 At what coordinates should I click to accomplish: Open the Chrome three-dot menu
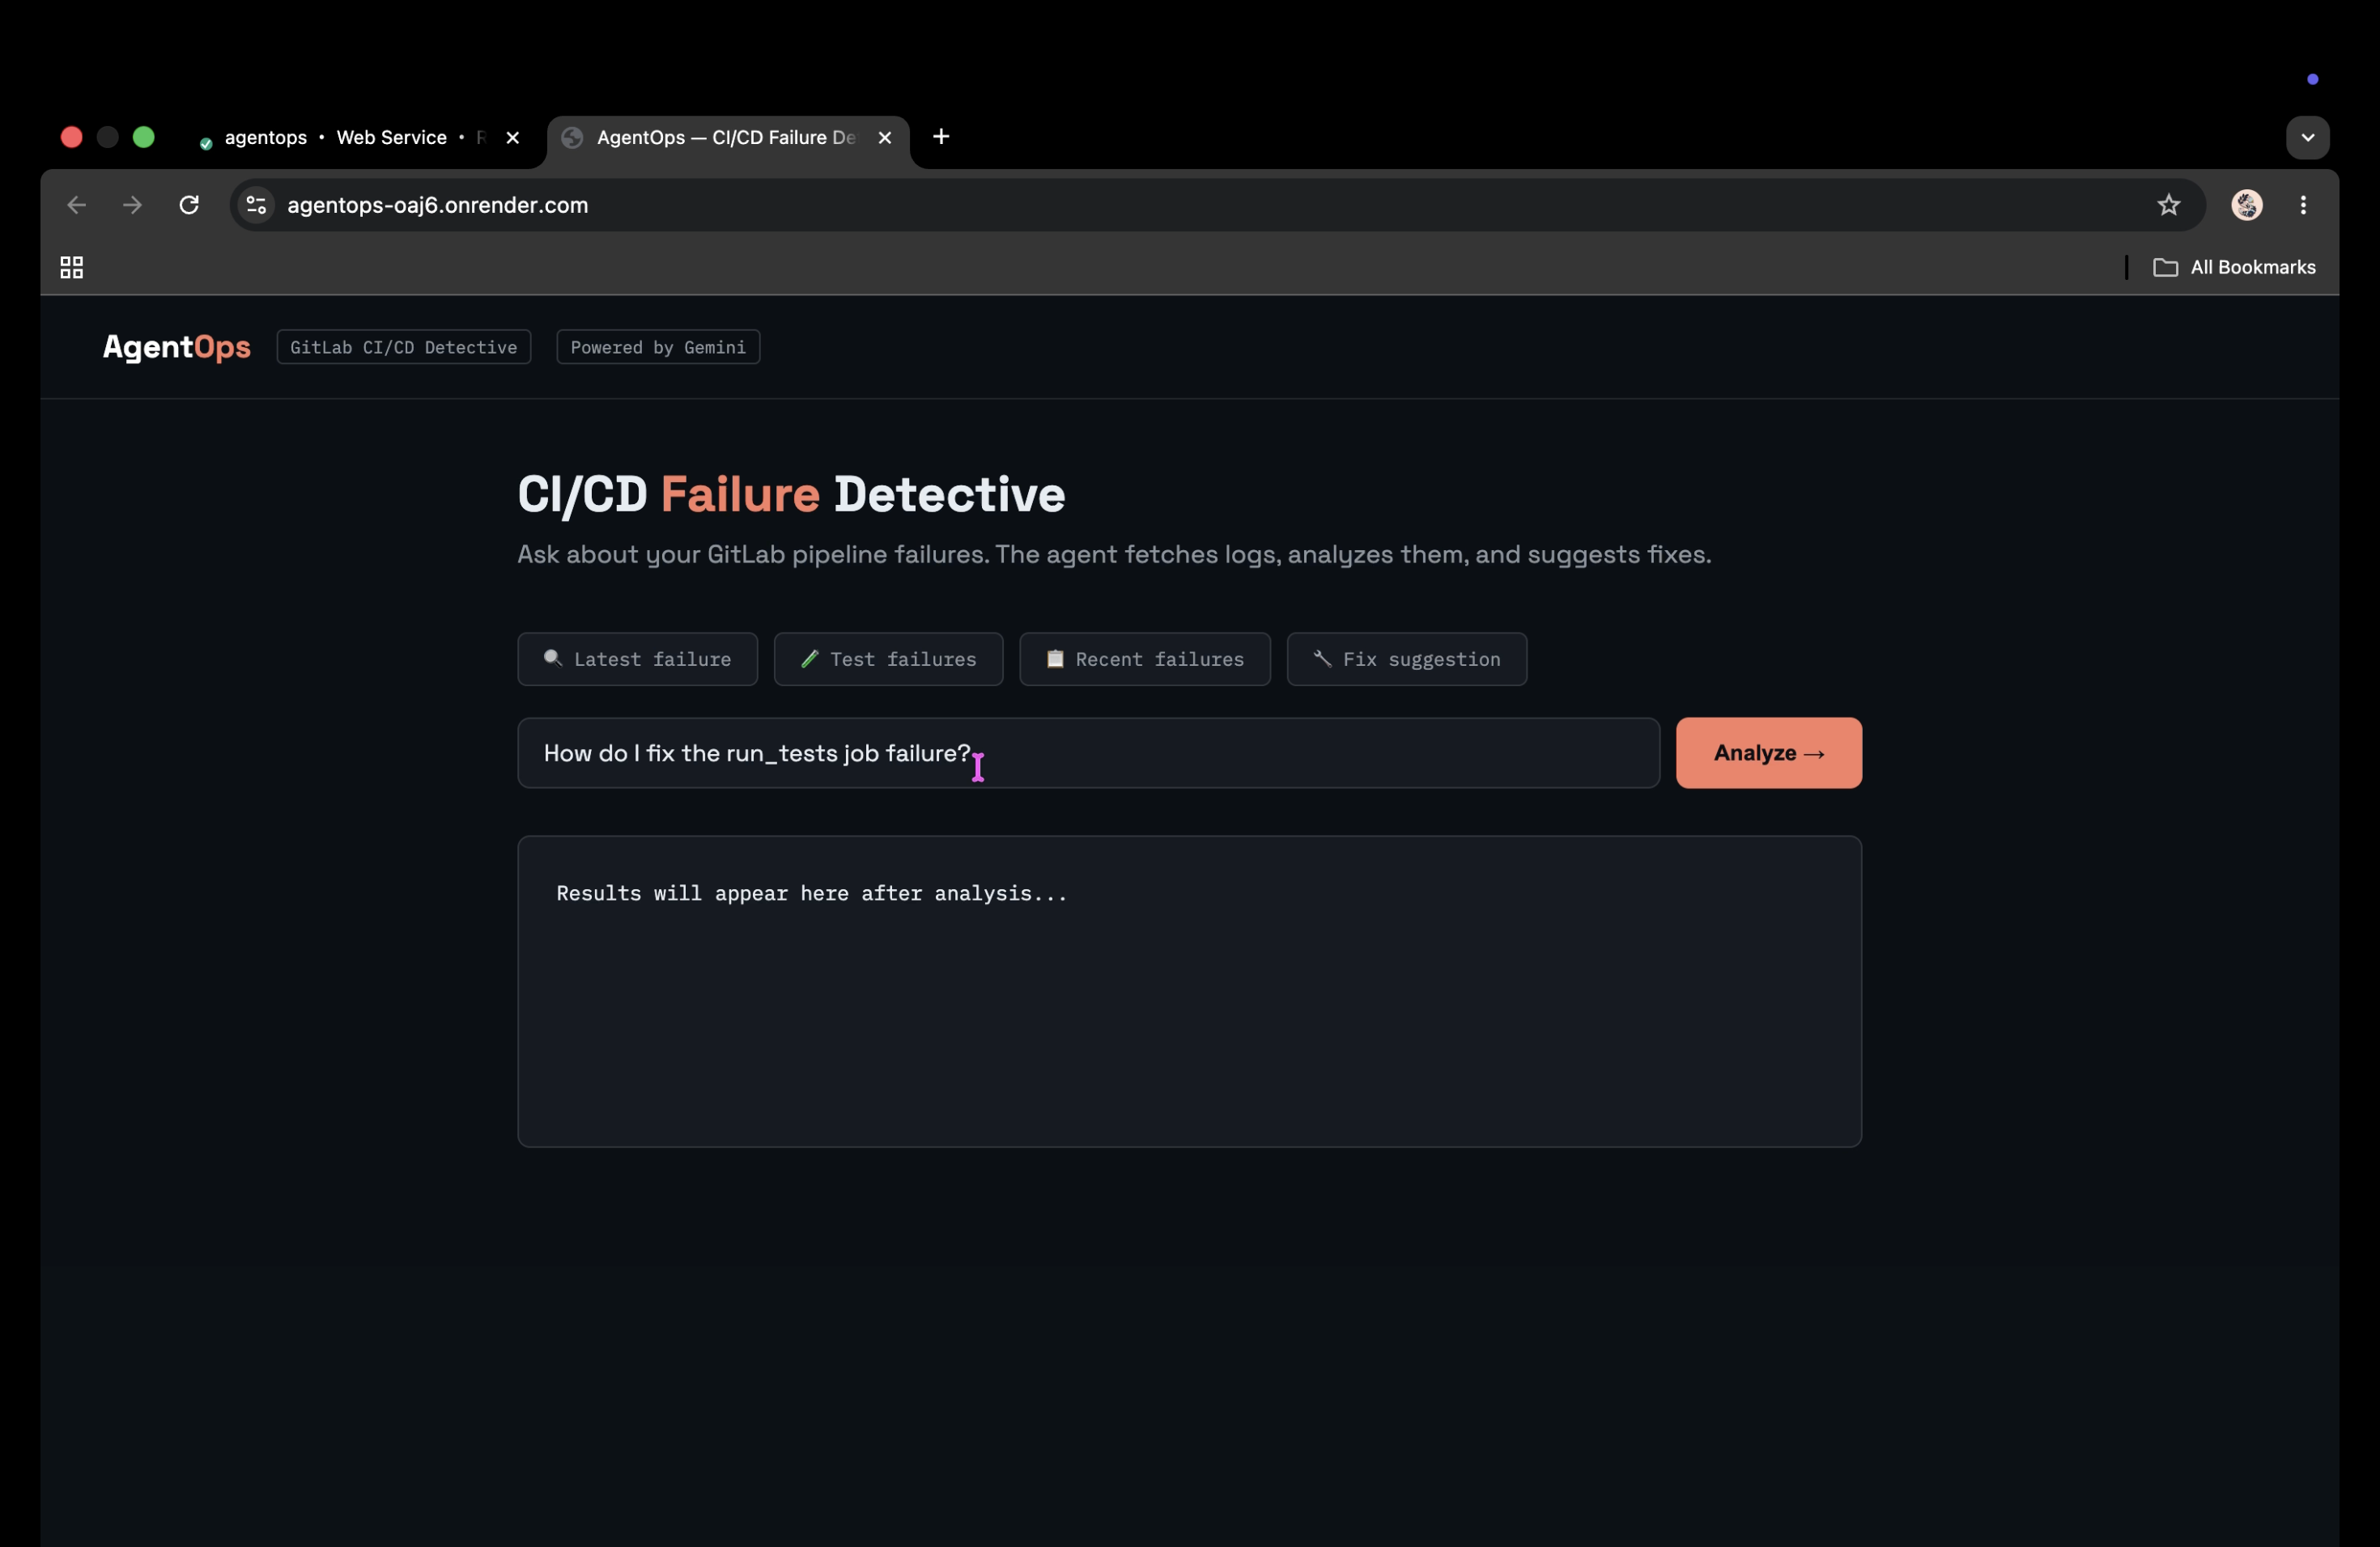point(2303,205)
